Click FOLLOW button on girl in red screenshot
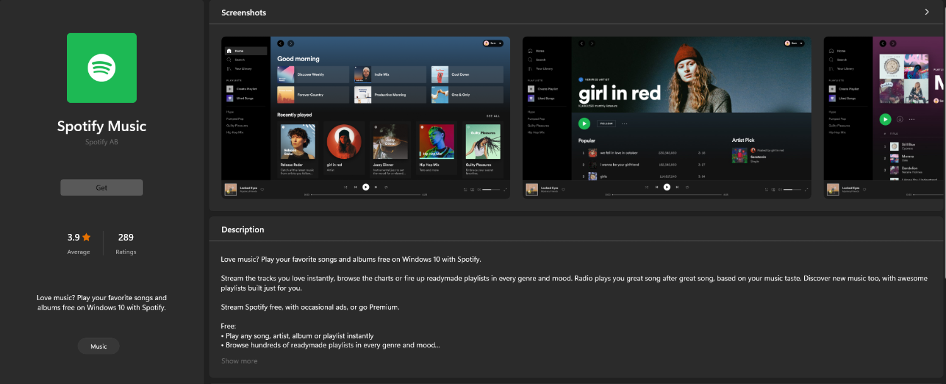This screenshot has width=946, height=384. coord(606,124)
